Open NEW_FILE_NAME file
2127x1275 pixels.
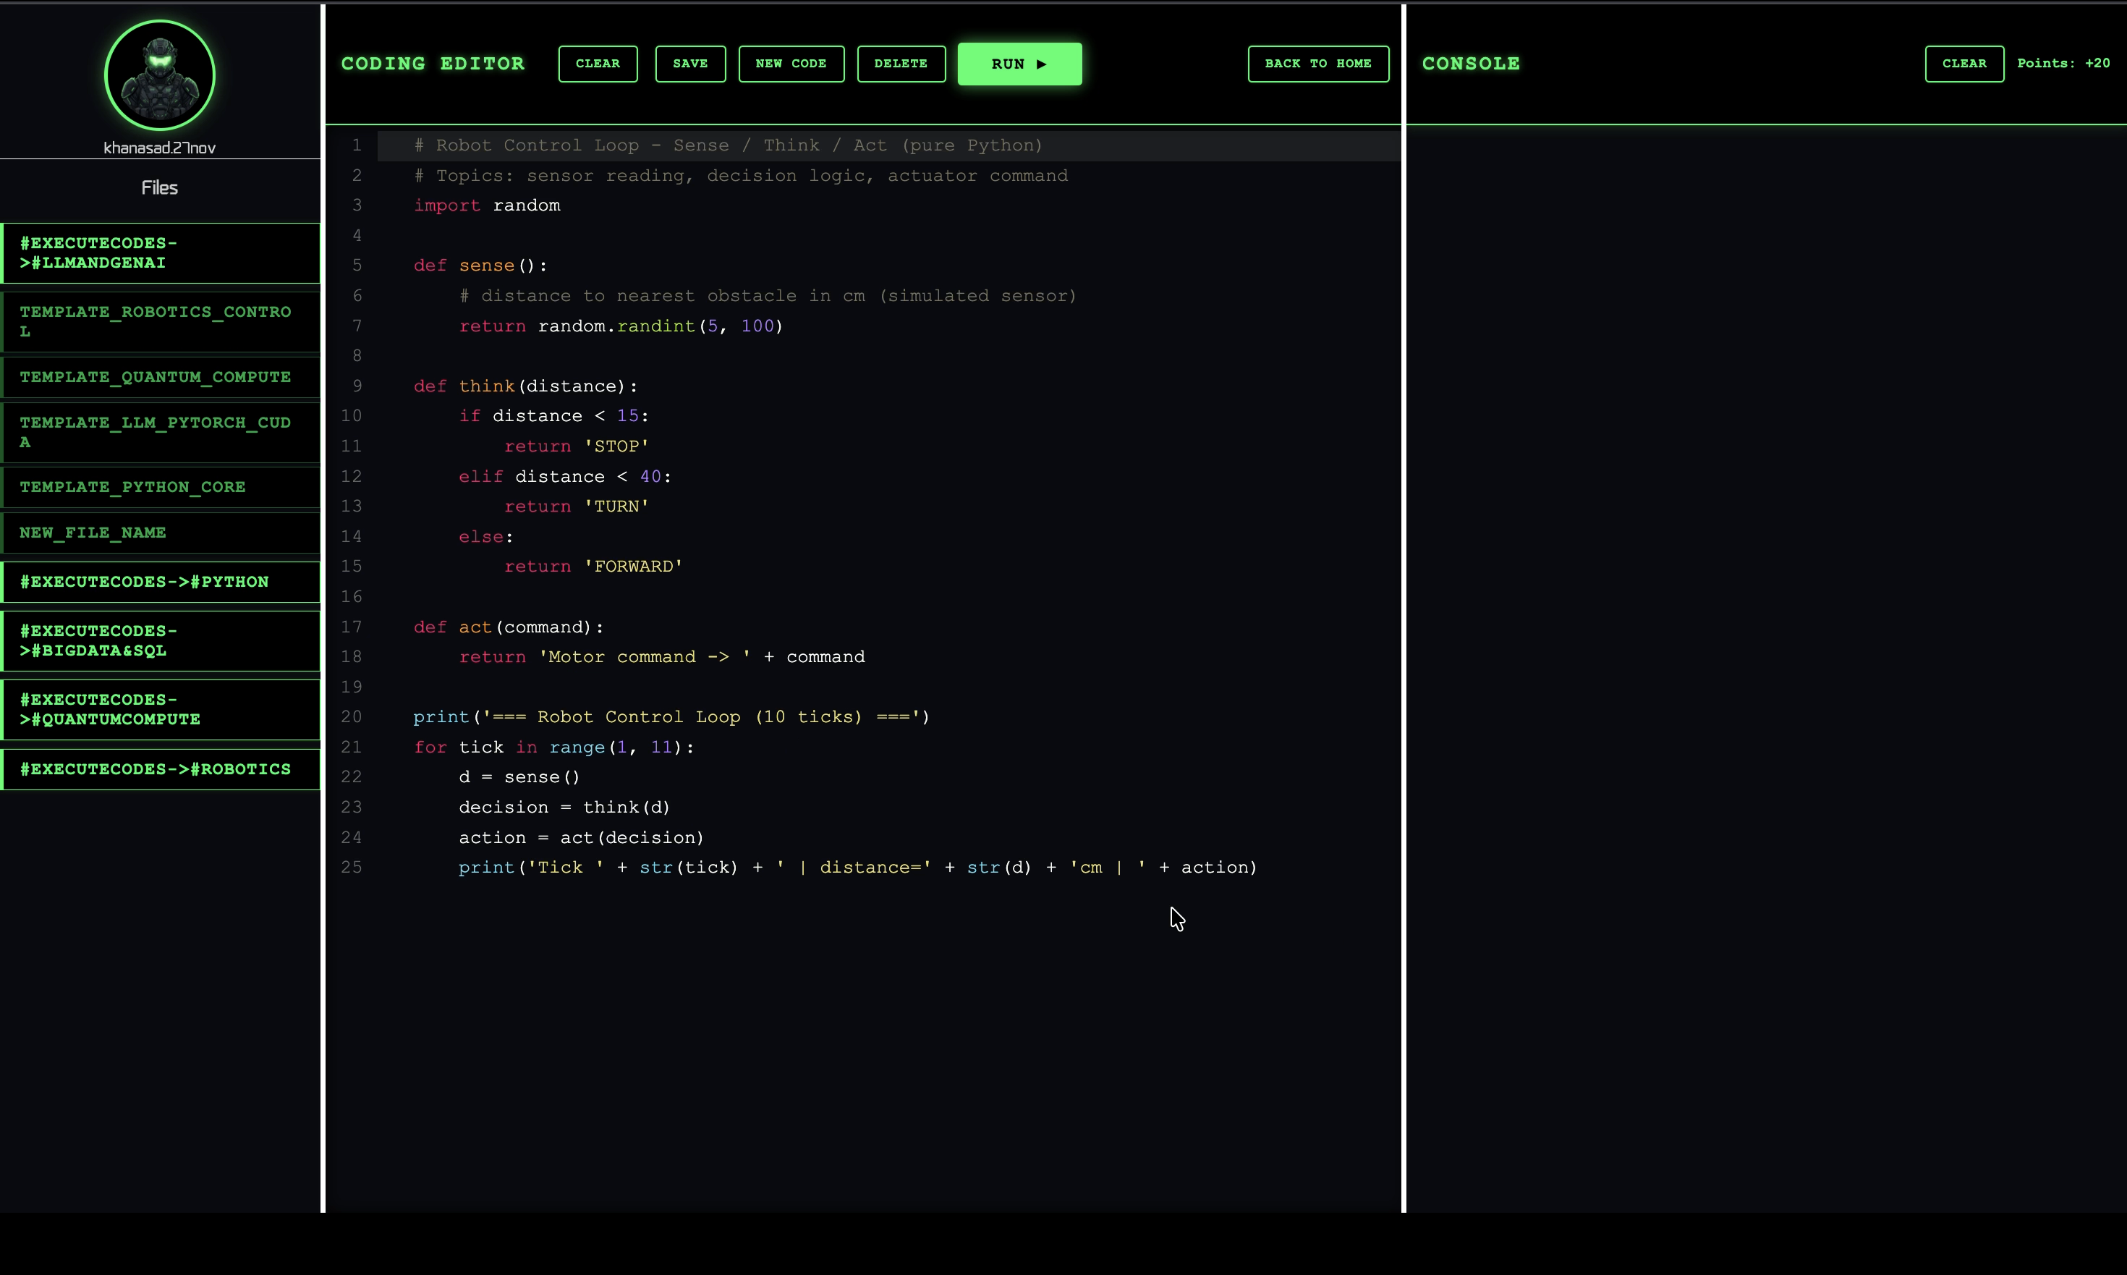click(161, 533)
